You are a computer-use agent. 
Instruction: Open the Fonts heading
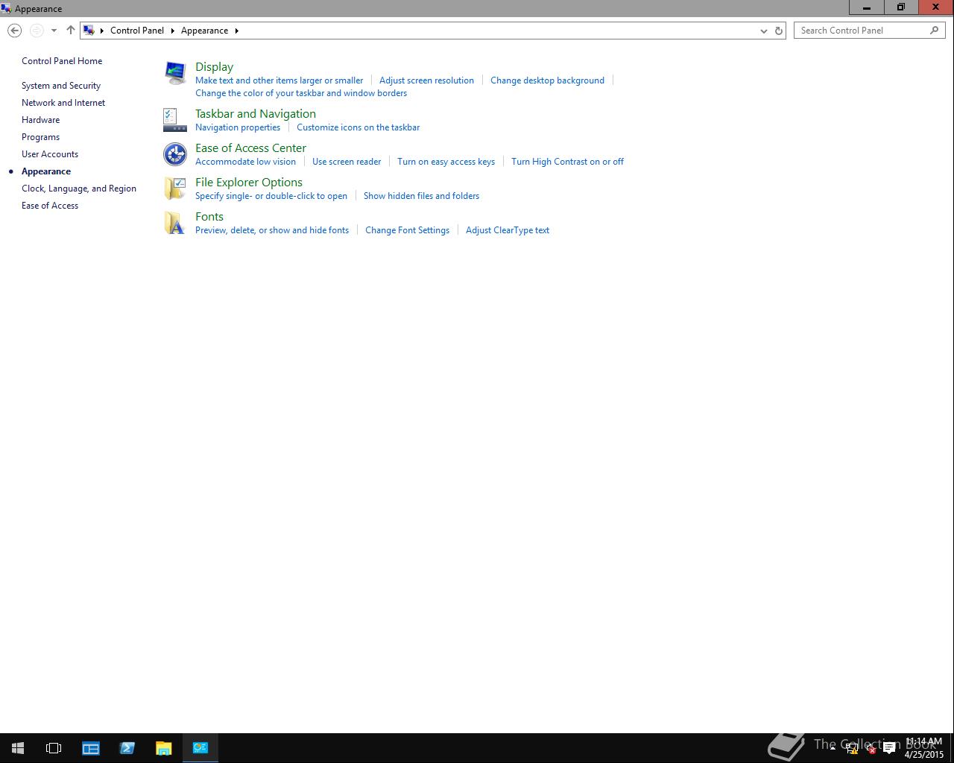209,217
